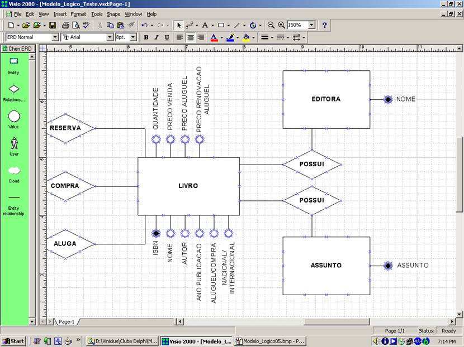Toggle Bold formatting
464x347 pixels.
(x=146, y=37)
